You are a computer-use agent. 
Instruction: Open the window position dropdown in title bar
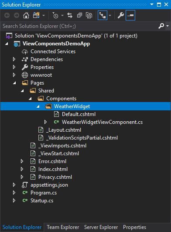pos(152,4)
